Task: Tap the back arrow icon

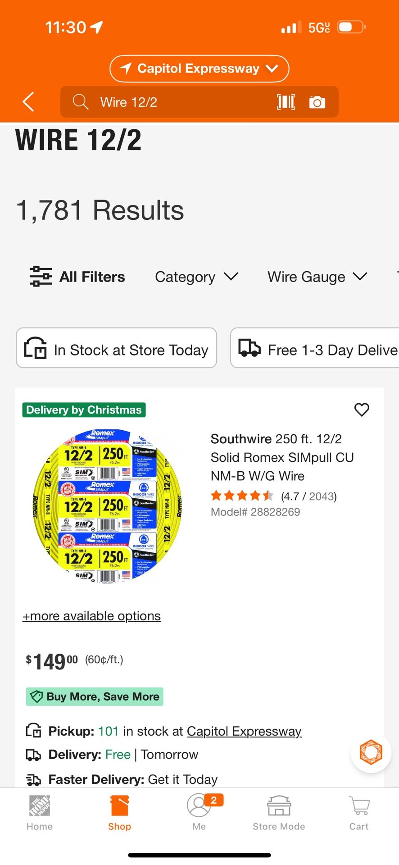Action: click(28, 102)
